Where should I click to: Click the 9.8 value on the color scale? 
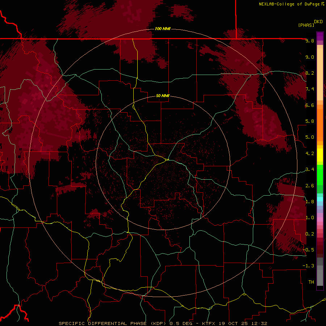[310, 41]
